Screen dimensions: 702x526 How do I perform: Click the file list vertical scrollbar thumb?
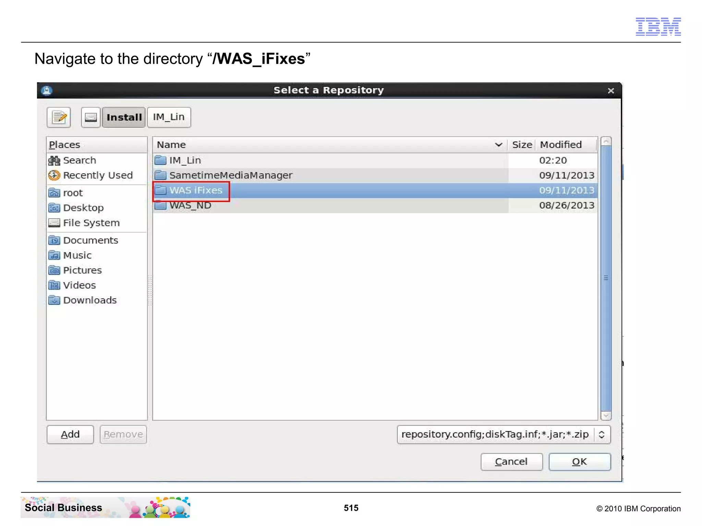pos(606,278)
